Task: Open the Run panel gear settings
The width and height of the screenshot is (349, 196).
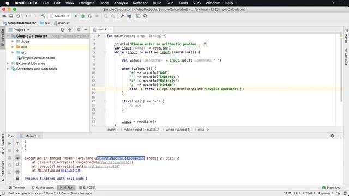Action: click(332, 136)
